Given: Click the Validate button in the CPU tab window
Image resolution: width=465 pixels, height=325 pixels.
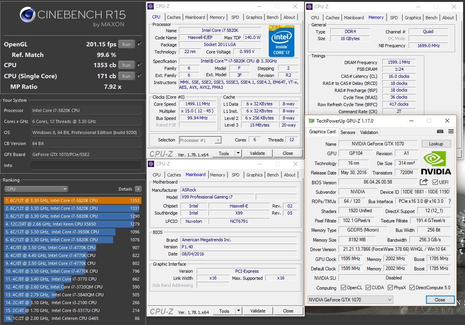Looking at the screenshot, I should (x=257, y=153).
